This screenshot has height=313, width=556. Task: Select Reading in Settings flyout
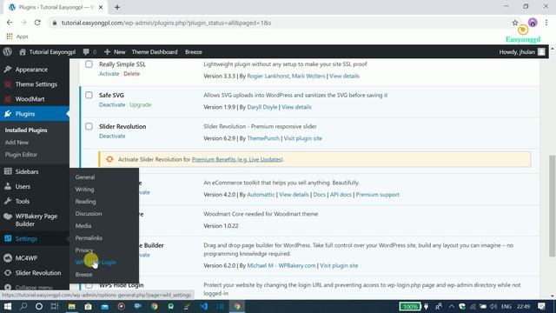pos(85,202)
